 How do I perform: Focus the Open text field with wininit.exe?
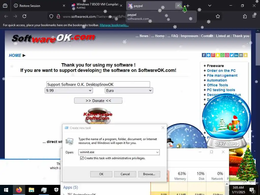click(x=117, y=152)
